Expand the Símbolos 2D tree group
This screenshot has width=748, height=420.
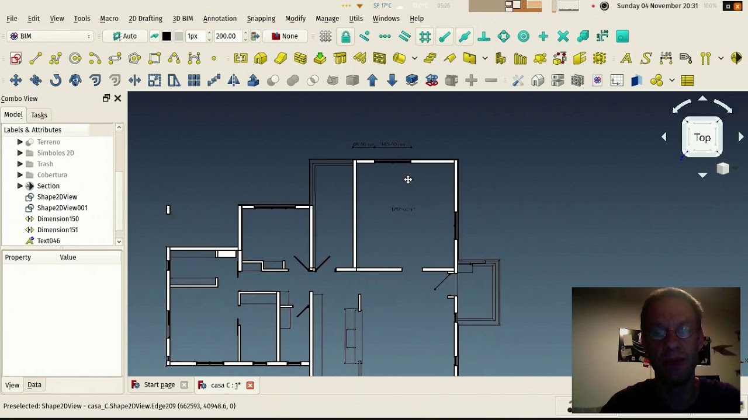coord(20,153)
